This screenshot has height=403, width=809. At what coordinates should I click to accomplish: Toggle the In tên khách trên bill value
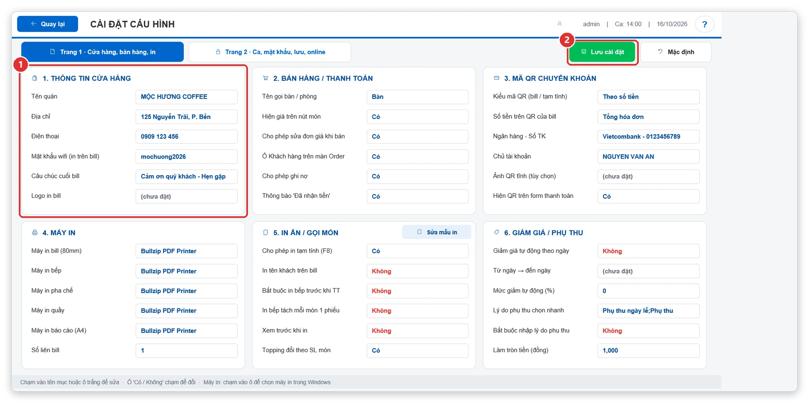(x=417, y=271)
